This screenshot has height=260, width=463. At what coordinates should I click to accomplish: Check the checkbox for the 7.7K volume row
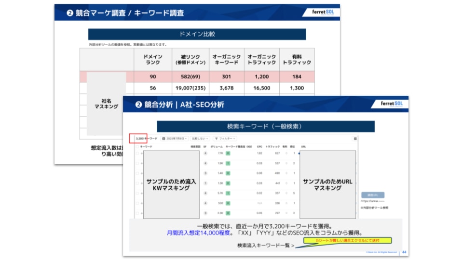pos(136,154)
